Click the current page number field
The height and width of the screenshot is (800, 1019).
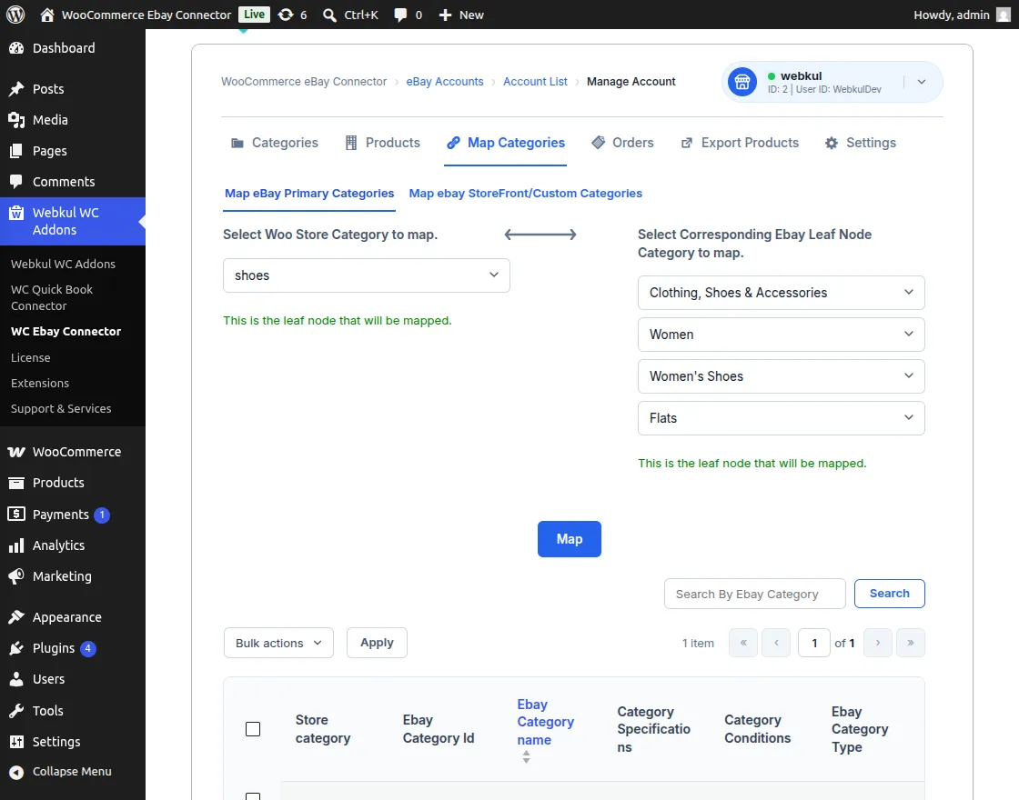click(x=814, y=643)
